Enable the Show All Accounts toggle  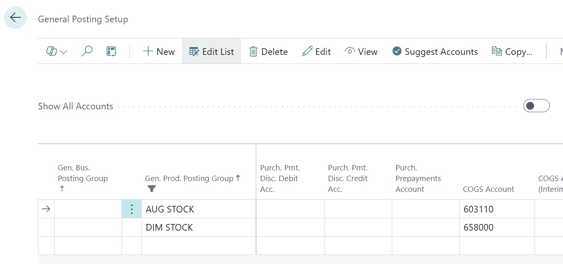[536, 106]
